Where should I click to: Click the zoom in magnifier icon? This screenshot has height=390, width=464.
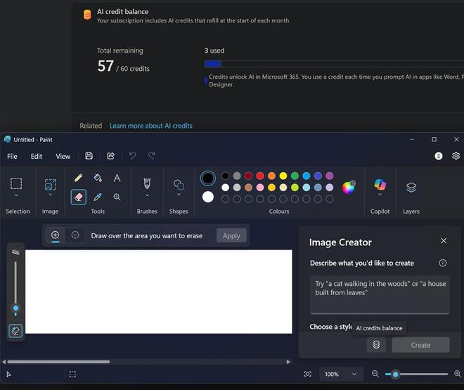point(457,374)
